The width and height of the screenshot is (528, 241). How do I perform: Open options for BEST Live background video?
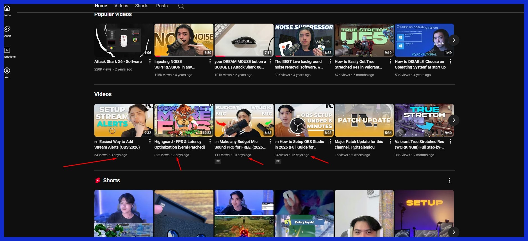[330, 61]
